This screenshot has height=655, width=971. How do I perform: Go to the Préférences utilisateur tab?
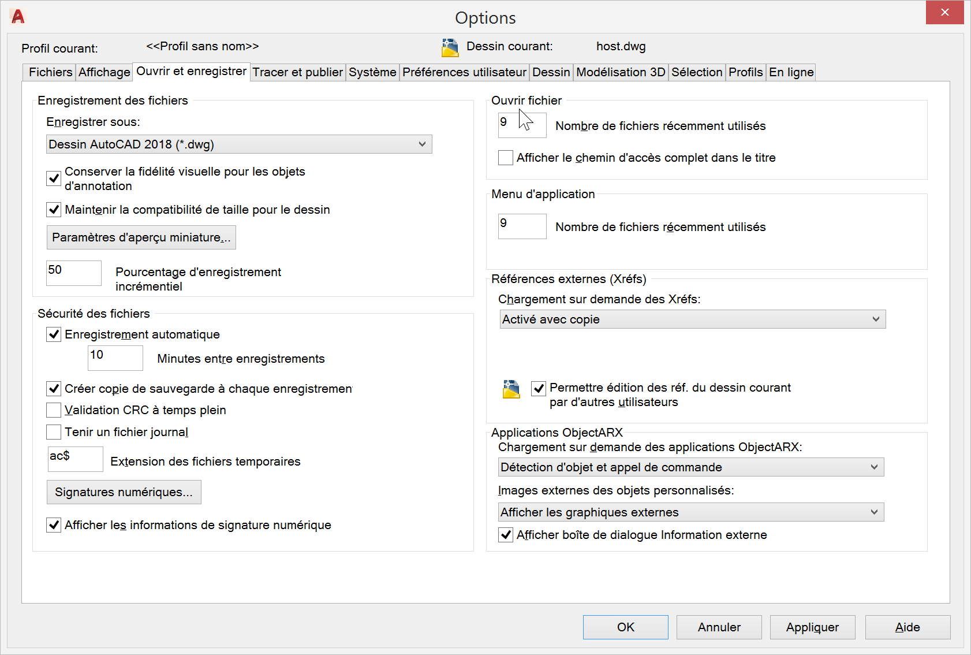point(464,72)
